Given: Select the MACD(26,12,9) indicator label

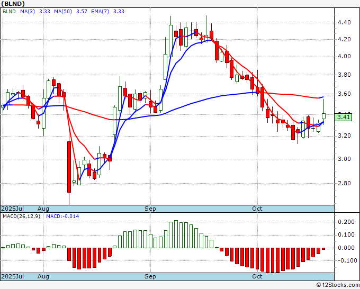Looking at the screenshot, I should point(21,216).
